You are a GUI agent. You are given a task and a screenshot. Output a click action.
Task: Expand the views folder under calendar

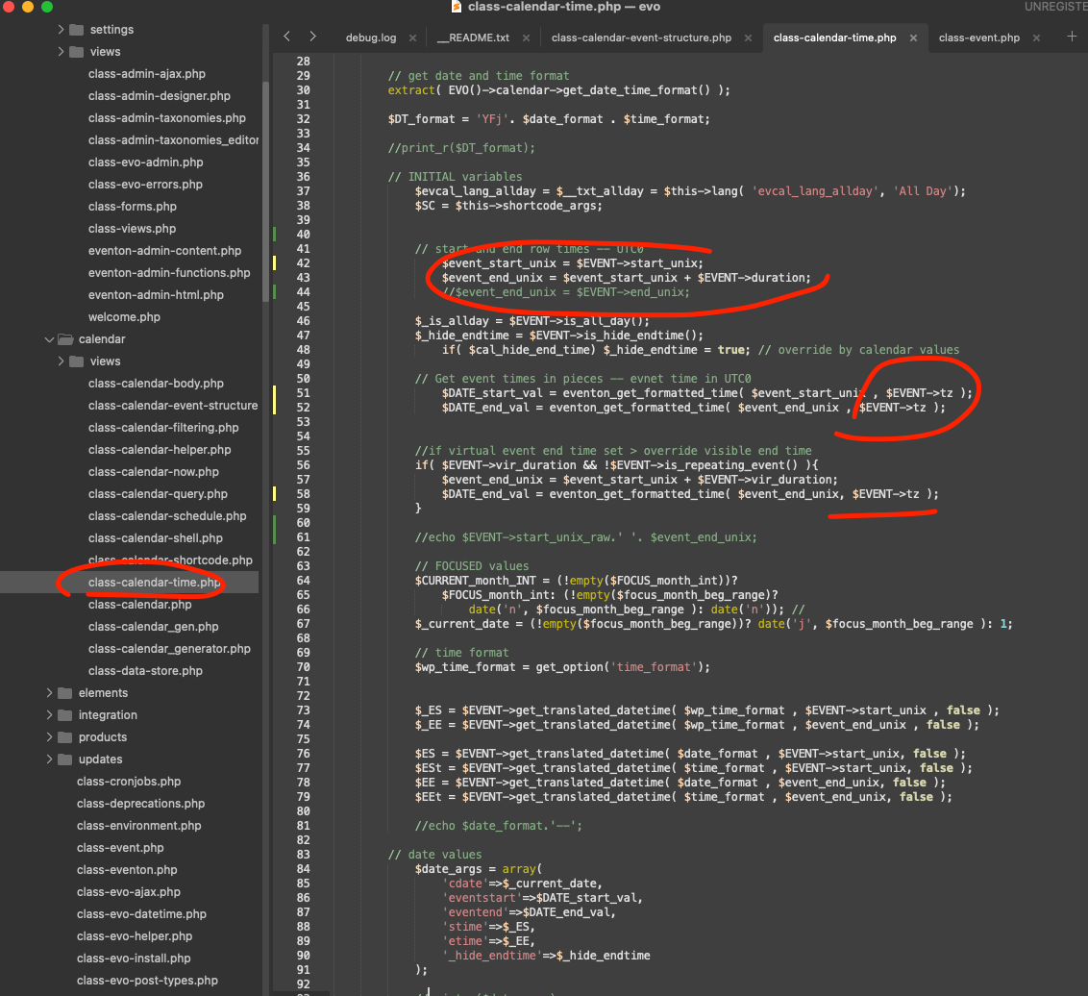click(62, 361)
